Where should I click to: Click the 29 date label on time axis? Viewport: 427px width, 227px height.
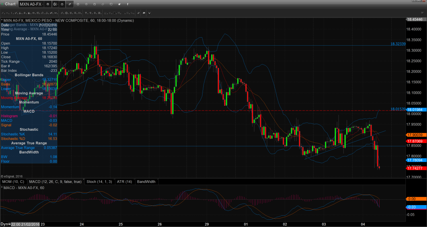[x=207, y=224]
